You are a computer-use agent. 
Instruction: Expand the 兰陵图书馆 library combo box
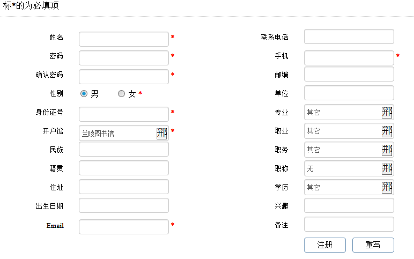(118, 134)
